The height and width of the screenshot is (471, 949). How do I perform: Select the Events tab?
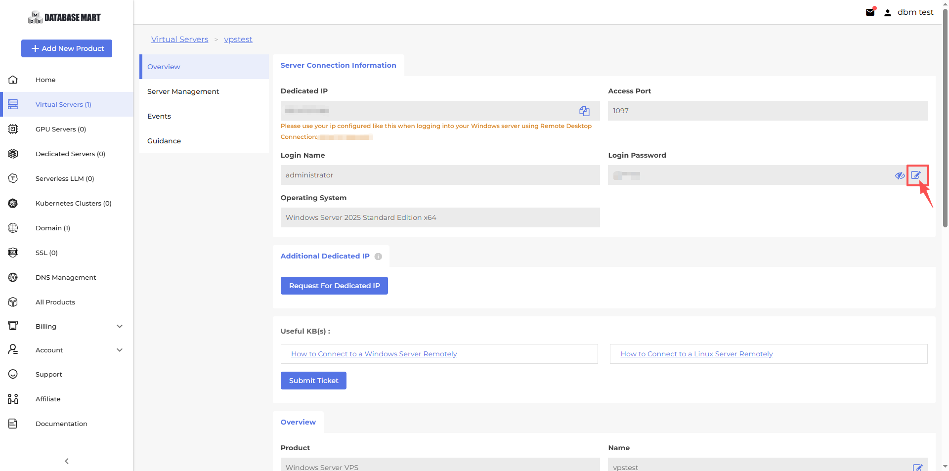click(204, 116)
